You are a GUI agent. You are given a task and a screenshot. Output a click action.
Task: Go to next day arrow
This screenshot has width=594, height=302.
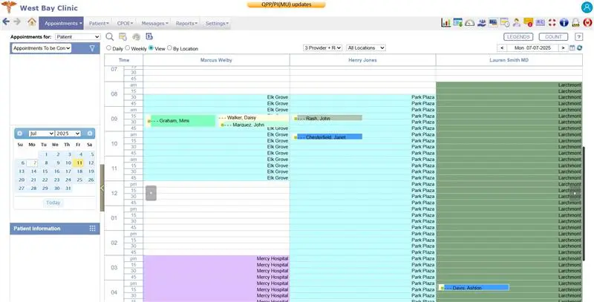(x=563, y=48)
